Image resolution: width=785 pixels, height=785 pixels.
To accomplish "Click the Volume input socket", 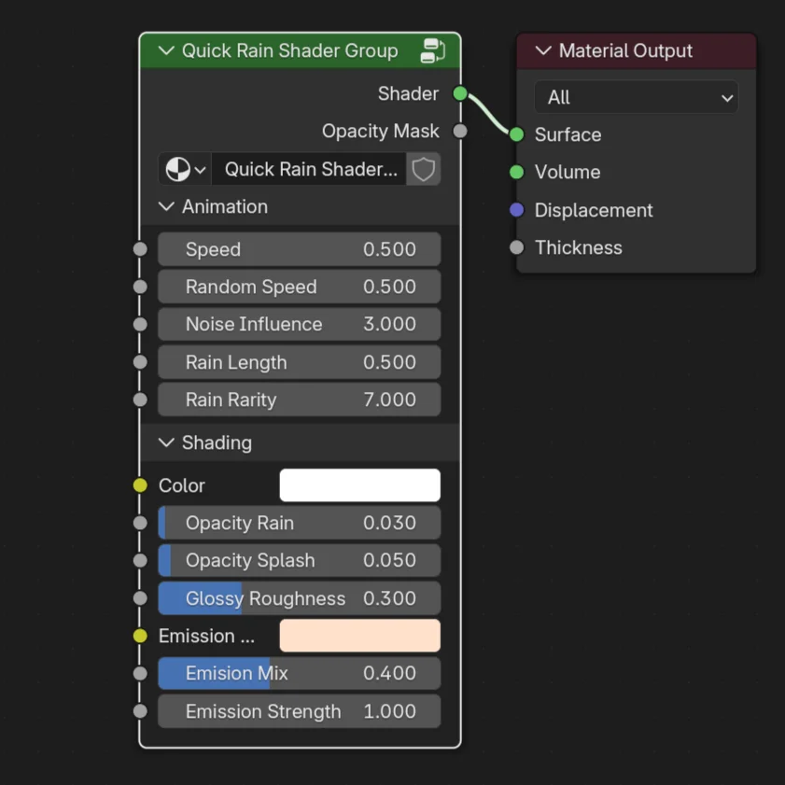I will 517,172.
